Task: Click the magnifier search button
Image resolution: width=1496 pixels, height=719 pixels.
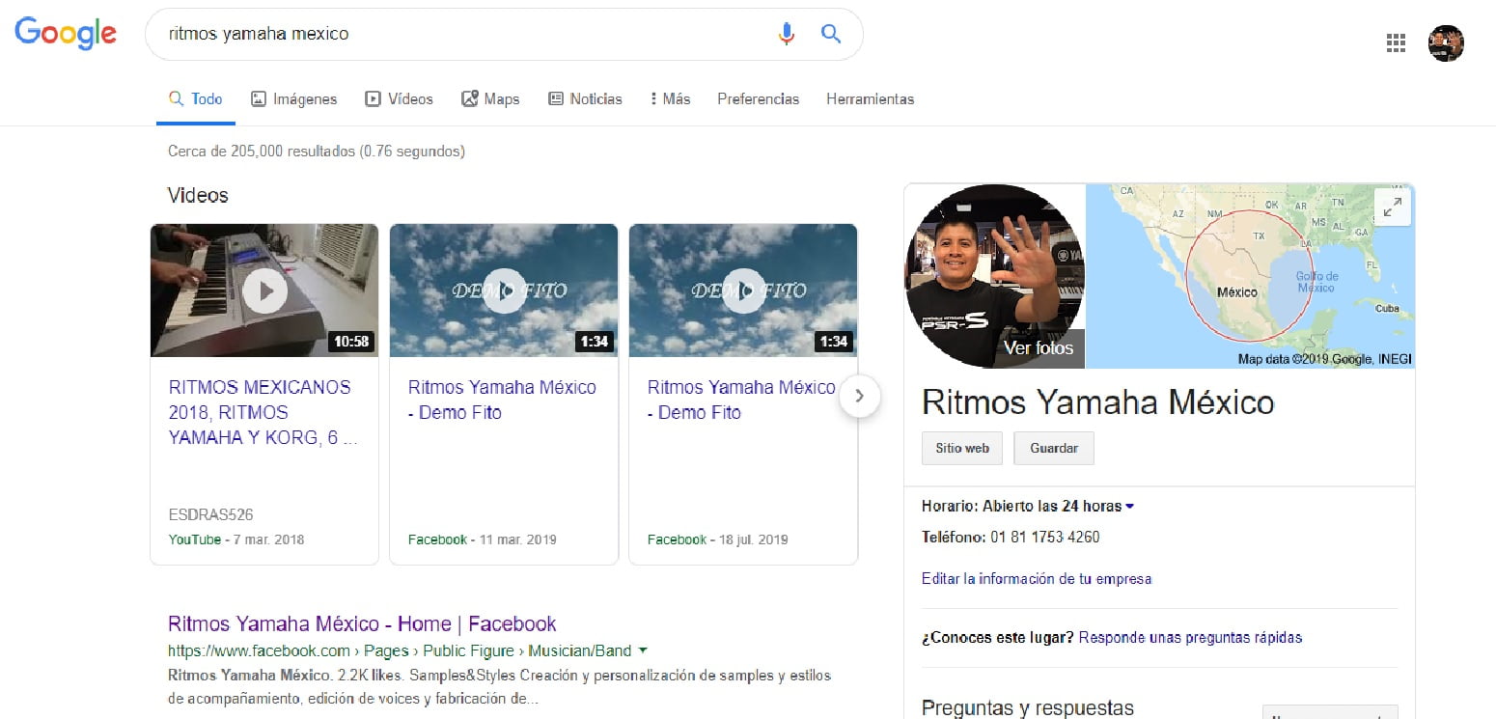Action: tap(831, 34)
